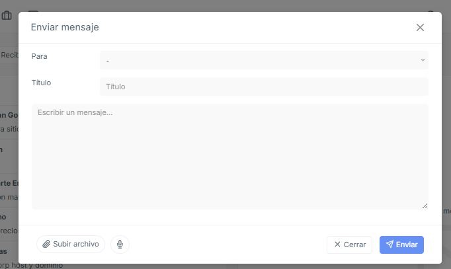Click the dash placeholder value in Para
The width and height of the screenshot is (451, 269).
tap(108, 61)
